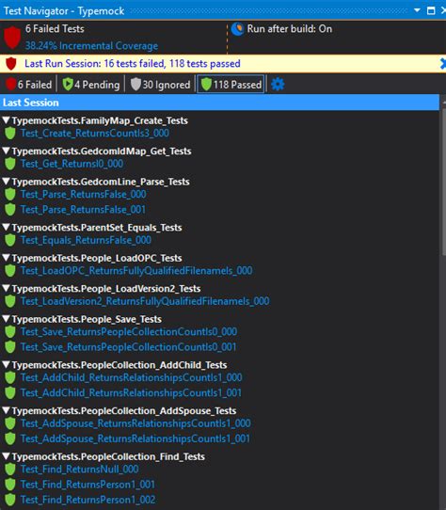
Task: Click the red shield in Last Run Session bar
Action: 11,64
